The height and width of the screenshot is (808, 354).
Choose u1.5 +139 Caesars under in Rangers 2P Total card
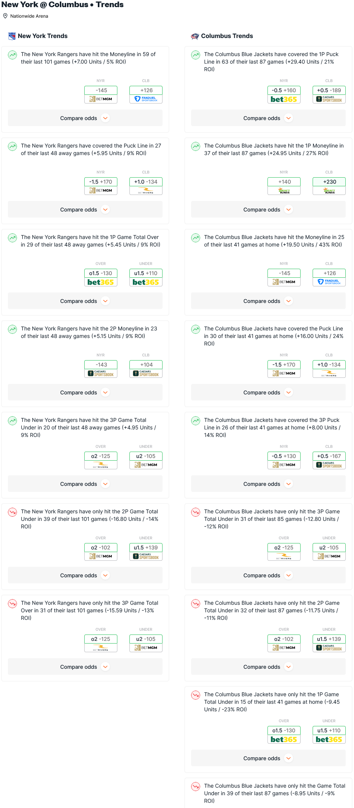click(x=146, y=552)
